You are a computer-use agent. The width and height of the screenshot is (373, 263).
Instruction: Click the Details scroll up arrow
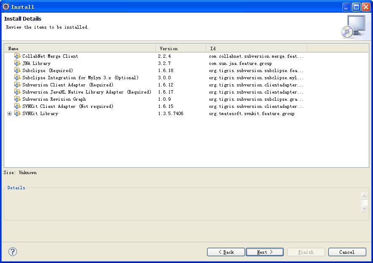(364, 196)
